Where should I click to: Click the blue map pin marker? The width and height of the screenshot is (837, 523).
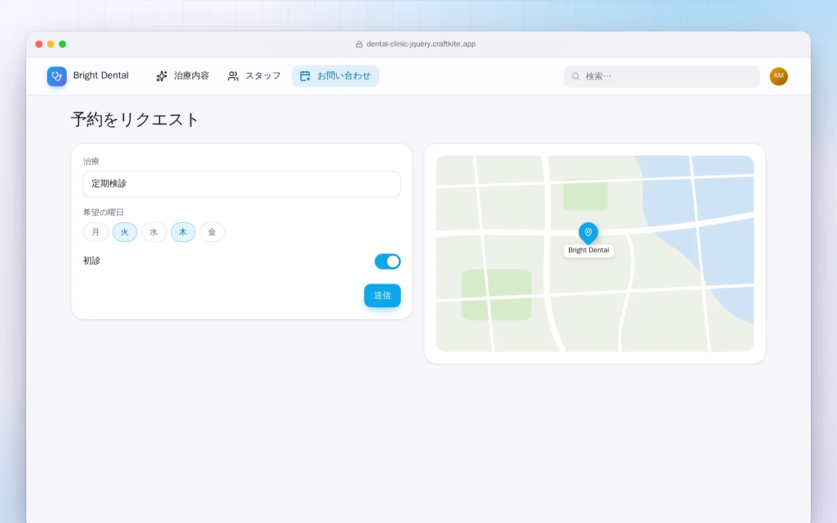(589, 233)
